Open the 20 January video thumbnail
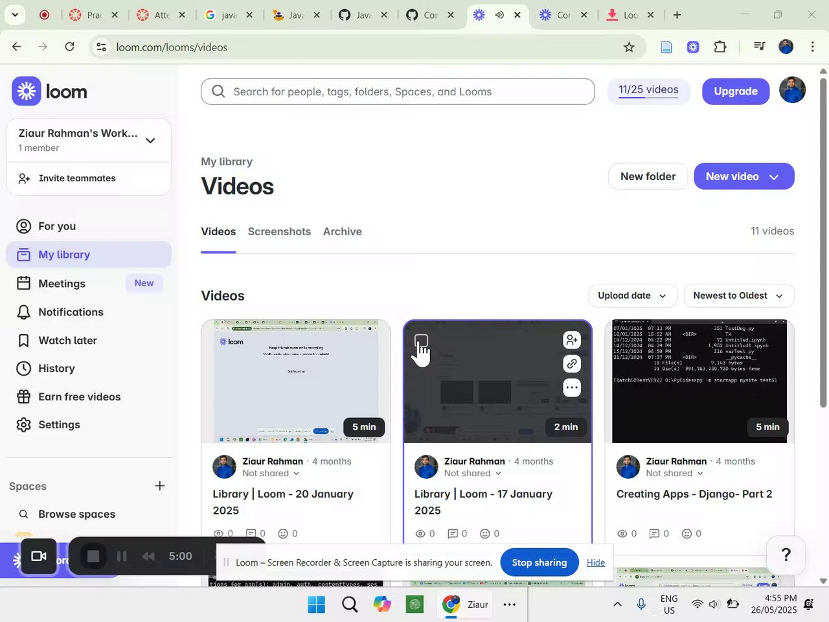Screen dimensions: 829x622 point(296,382)
